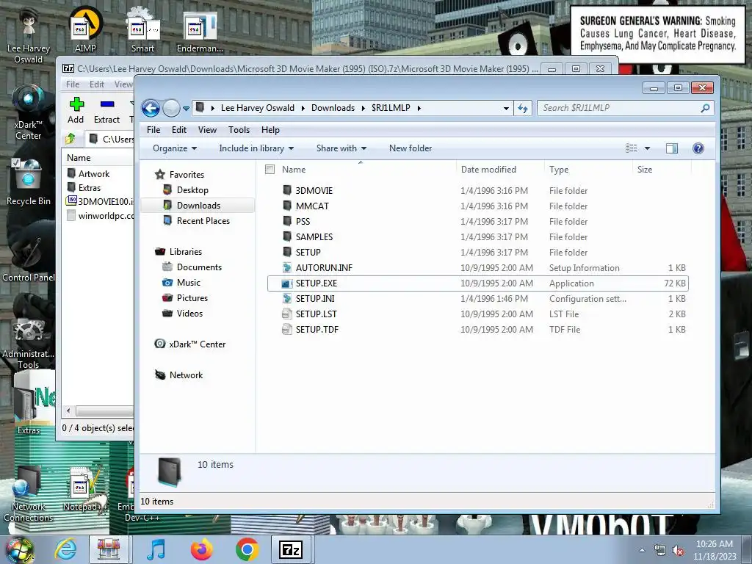Open the Recycle Bin desktop icon
This screenshot has height=564, width=752.
pyautogui.click(x=29, y=183)
